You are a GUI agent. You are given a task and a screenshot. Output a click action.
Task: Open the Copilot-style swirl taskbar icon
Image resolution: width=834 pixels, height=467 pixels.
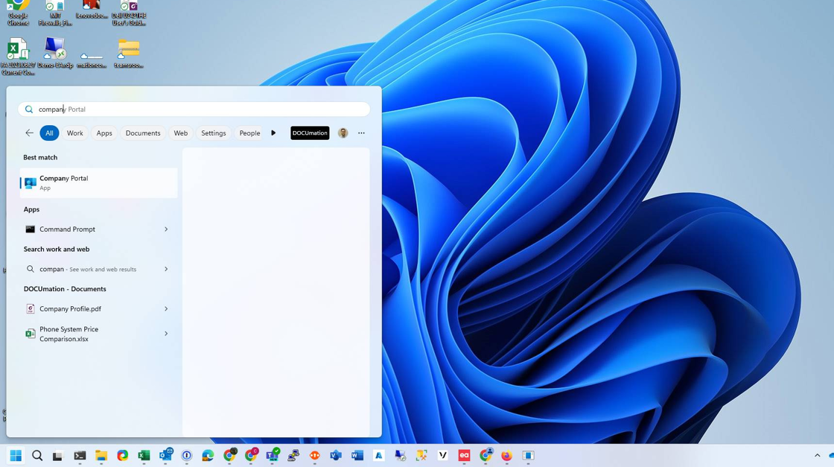click(122, 456)
